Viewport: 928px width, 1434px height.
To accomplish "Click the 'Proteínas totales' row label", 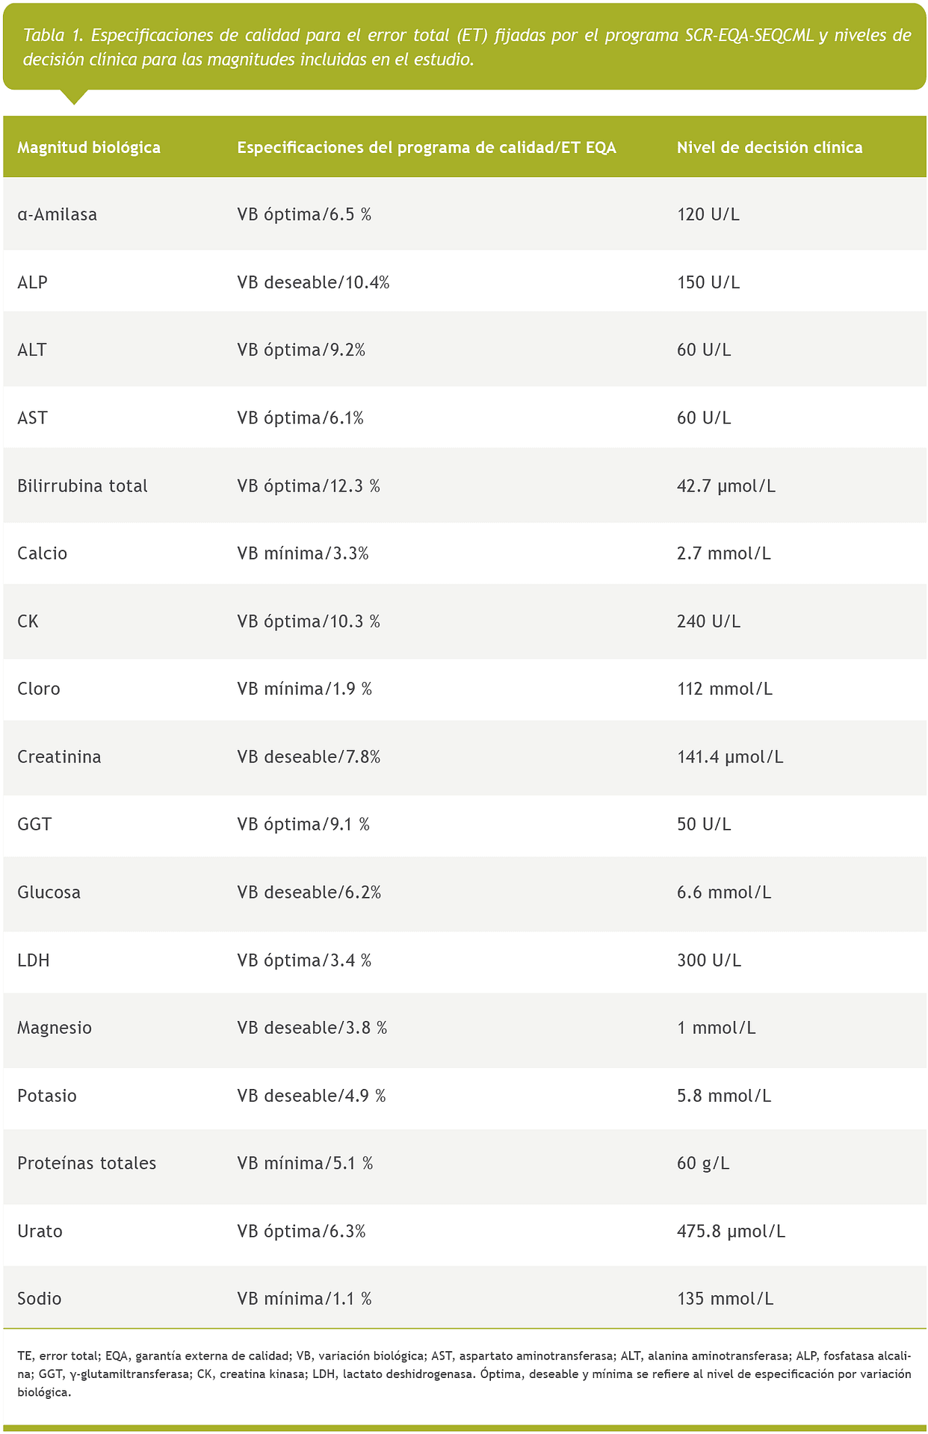I will coord(87,1163).
